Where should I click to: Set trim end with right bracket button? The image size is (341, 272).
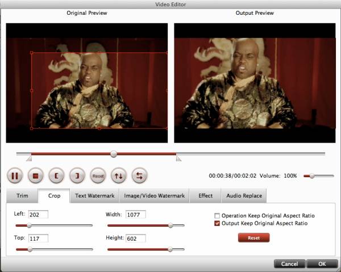pos(77,176)
